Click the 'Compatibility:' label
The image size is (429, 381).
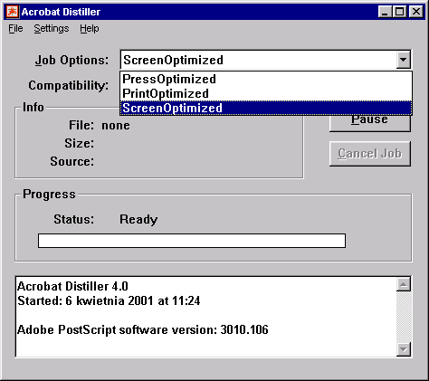click(69, 85)
